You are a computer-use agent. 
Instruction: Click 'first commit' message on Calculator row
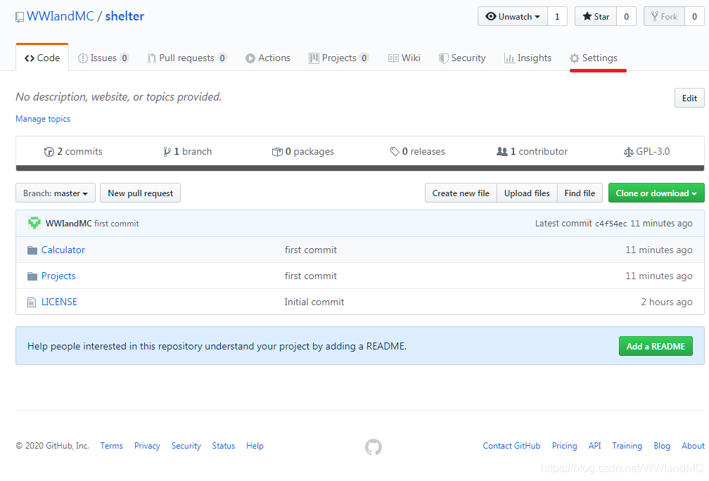coord(311,250)
